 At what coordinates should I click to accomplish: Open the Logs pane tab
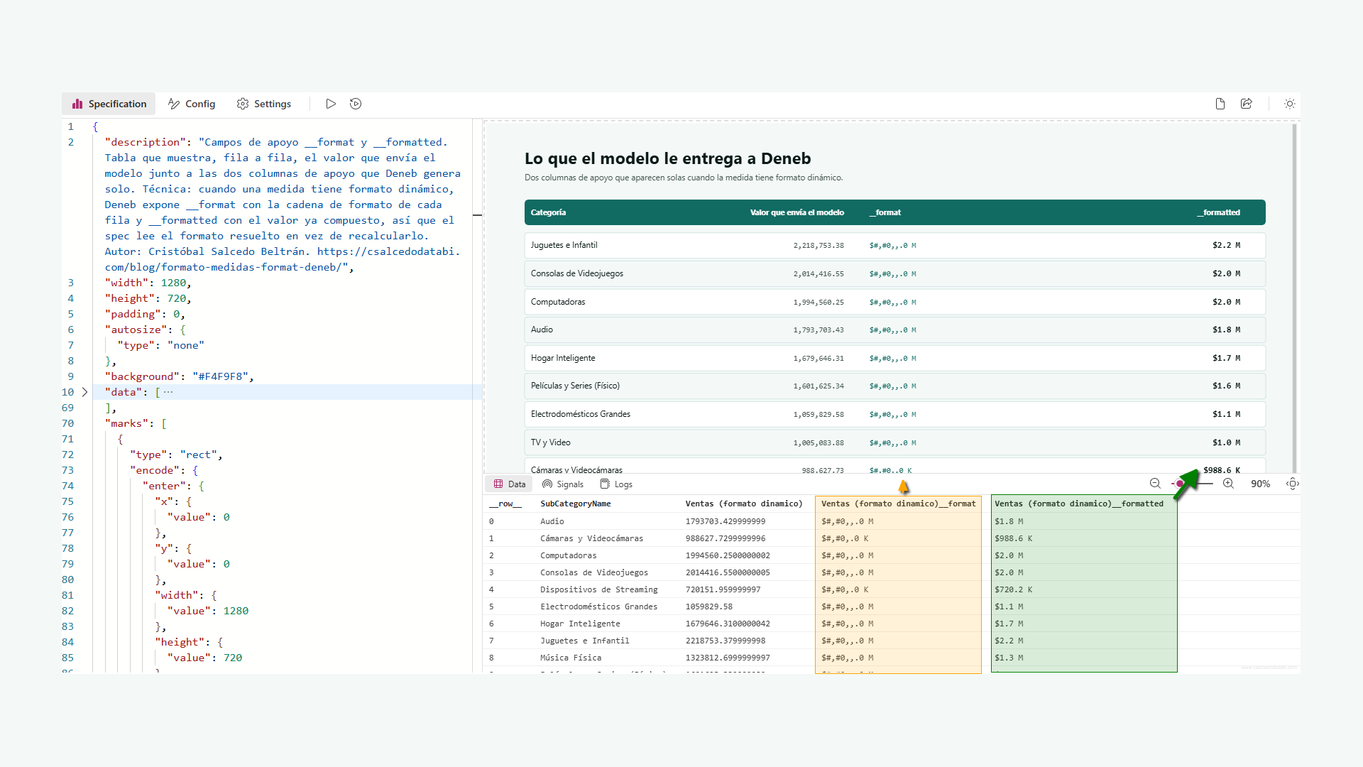pos(616,484)
